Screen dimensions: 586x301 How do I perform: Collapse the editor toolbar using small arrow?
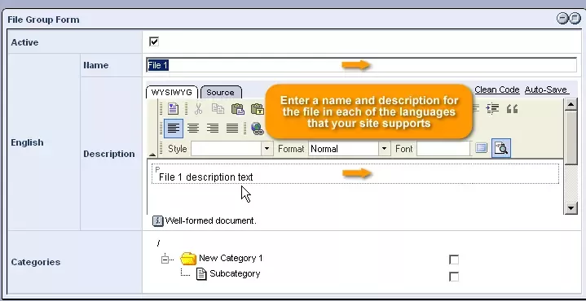tap(152, 154)
